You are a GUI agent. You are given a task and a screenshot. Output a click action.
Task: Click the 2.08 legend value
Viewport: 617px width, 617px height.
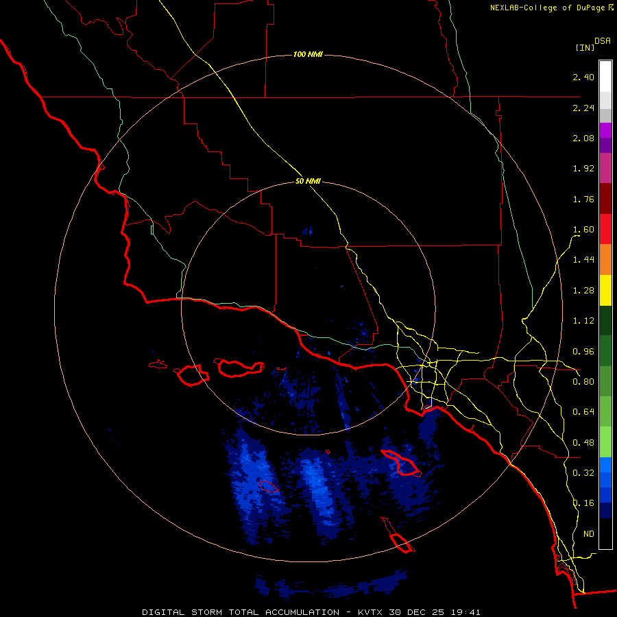(x=583, y=138)
